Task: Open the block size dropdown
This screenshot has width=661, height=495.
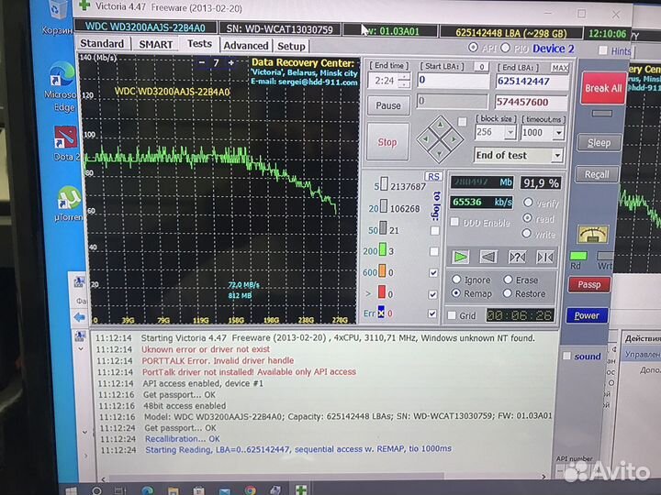Action: tap(510, 133)
